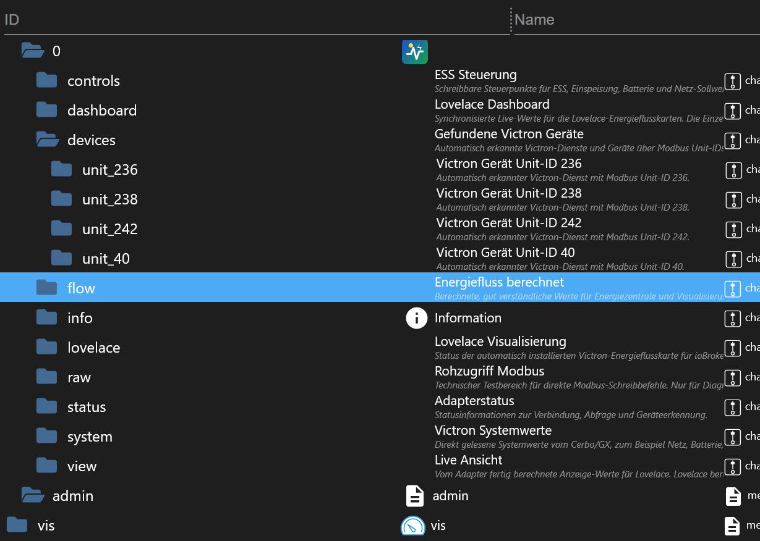This screenshot has width=760, height=541.
Task: Click the text Rohzugriff Modbus
Action: [490, 371]
